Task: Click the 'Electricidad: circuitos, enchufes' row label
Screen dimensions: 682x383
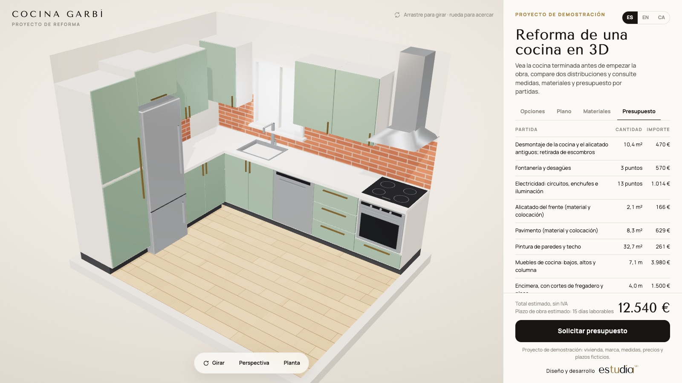Action: pos(557,188)
